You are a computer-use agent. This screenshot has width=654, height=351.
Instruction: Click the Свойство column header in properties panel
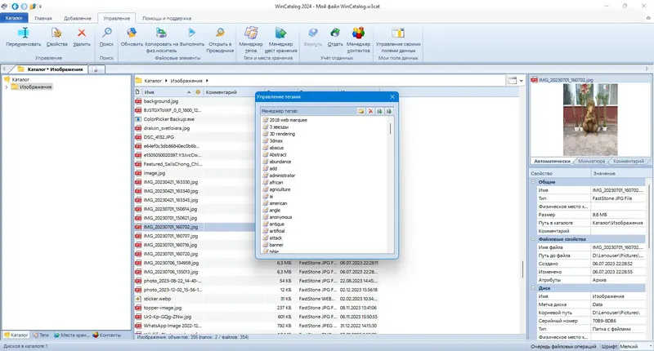tap(561, 173)
